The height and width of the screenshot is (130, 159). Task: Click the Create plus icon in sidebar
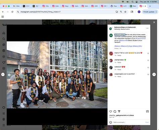coord(4,68)
